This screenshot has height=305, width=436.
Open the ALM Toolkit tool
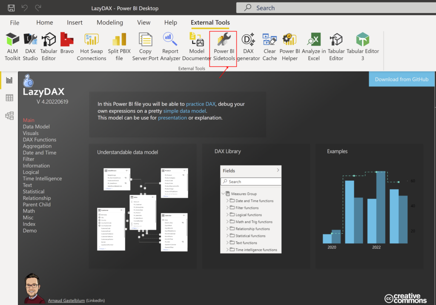pyautogui.click(x=12, y=45)
